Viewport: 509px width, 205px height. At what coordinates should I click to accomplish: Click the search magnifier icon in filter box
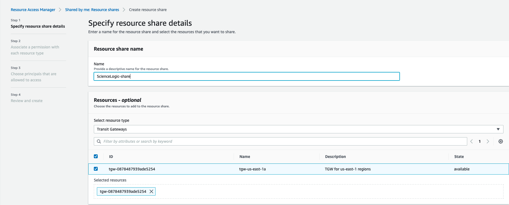99,141
